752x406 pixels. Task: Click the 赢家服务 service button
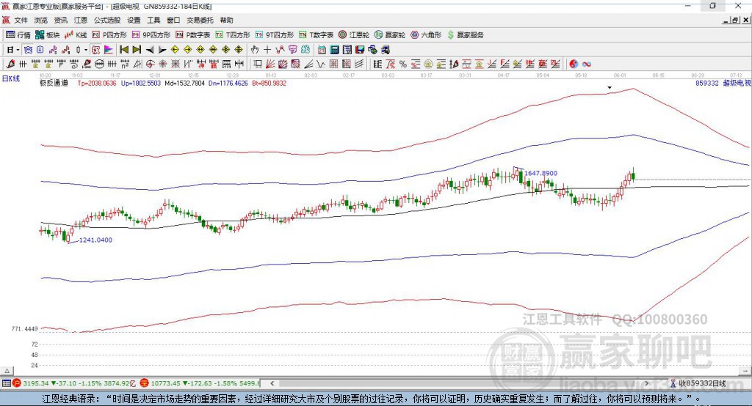click(x=465, y=35)
